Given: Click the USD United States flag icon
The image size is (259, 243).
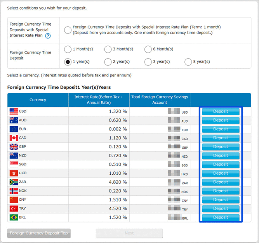Looking at the screenshot, I should [14, 111].
